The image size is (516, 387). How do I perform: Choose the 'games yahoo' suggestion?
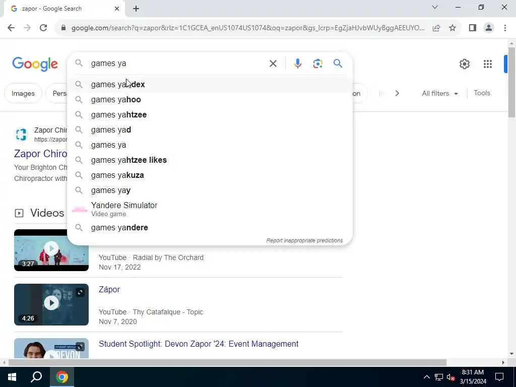point(210,100)
